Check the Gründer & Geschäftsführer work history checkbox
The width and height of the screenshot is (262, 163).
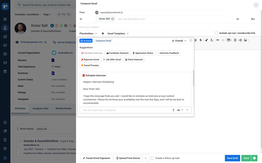click(x=20, y=140)
